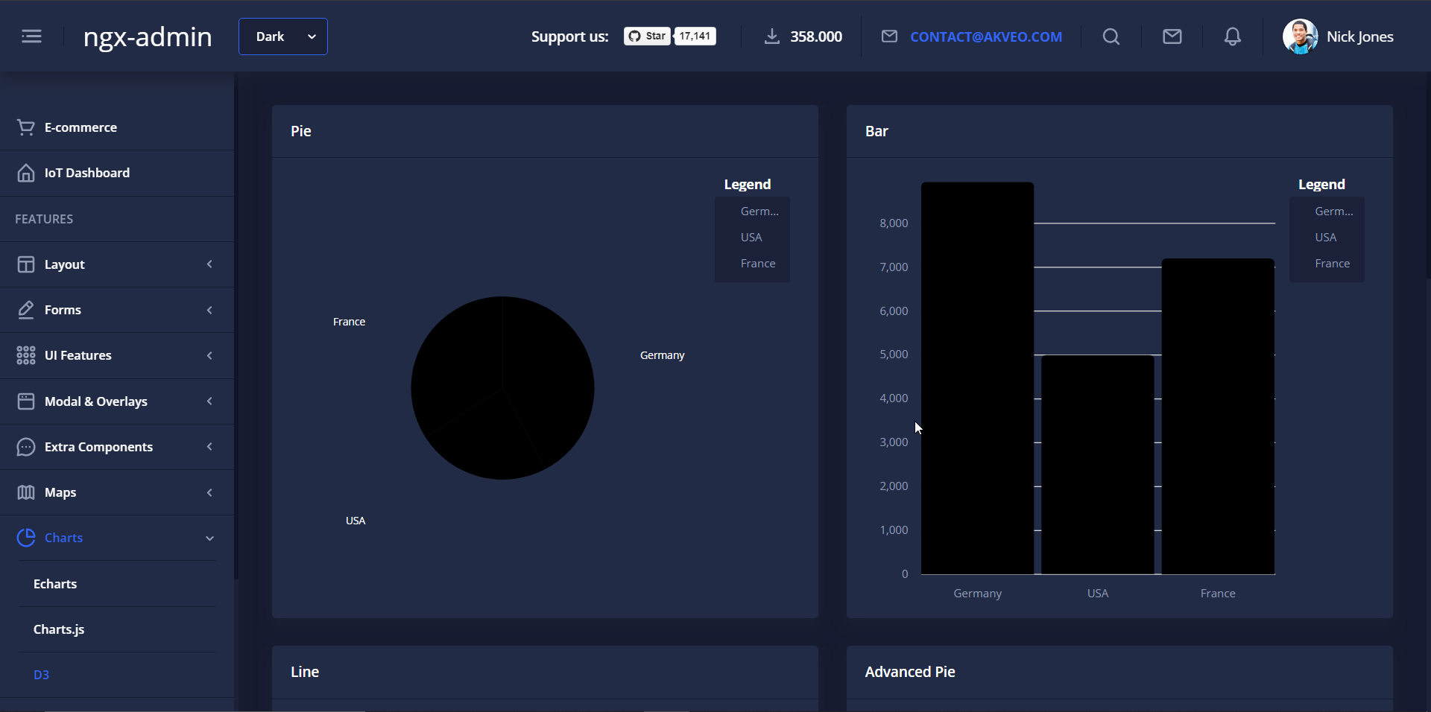Viewport: 1431px width, 712px height.
Task: Open the Layout sidebar menu item
Action: point(117,264)
